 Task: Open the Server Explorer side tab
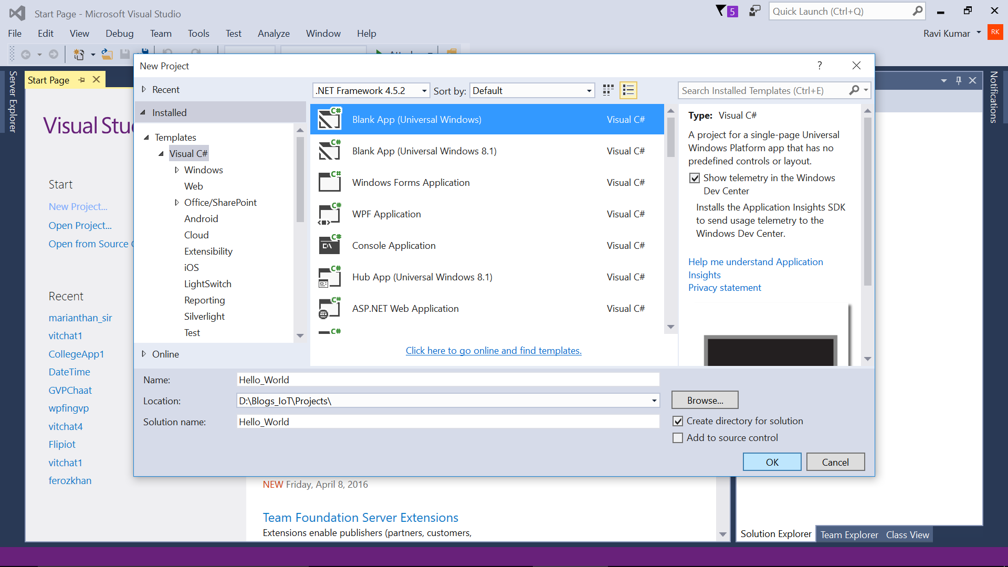13,101
